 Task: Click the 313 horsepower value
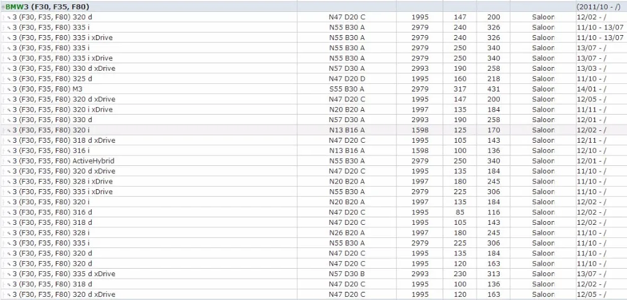click(x=493, y=274)
